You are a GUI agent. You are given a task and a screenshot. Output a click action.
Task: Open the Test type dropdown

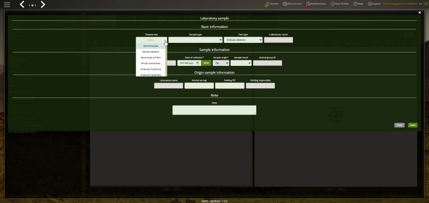coord(243,40)
